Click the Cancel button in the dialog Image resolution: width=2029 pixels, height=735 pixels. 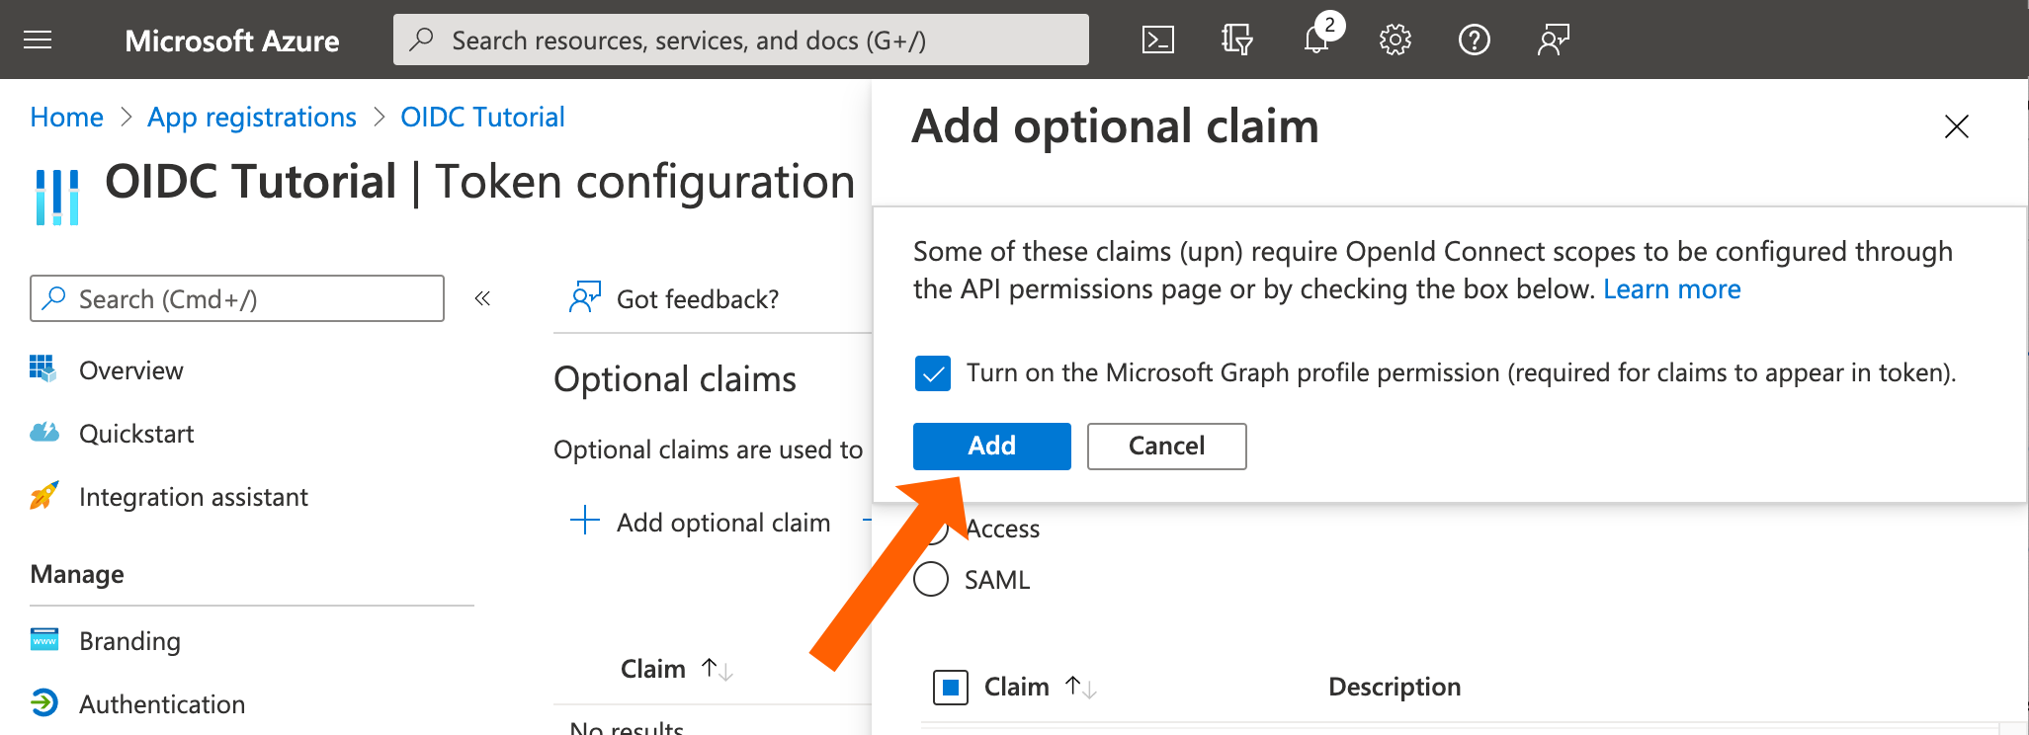pos(1166,447)
